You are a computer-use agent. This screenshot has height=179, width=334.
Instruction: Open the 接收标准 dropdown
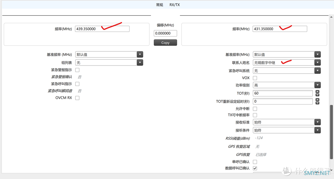click(317, 122)
